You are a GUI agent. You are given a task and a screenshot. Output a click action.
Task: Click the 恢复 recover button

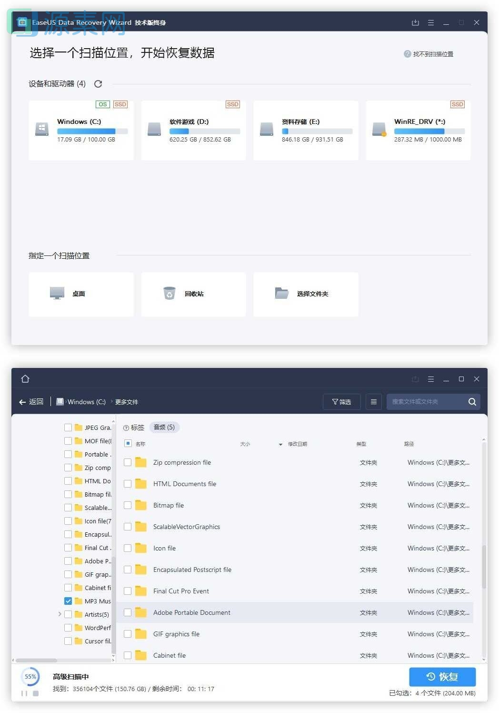442,676
